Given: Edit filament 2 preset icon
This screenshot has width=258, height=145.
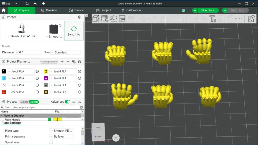Looking at the screenshot, I should [x=80, y=71].
